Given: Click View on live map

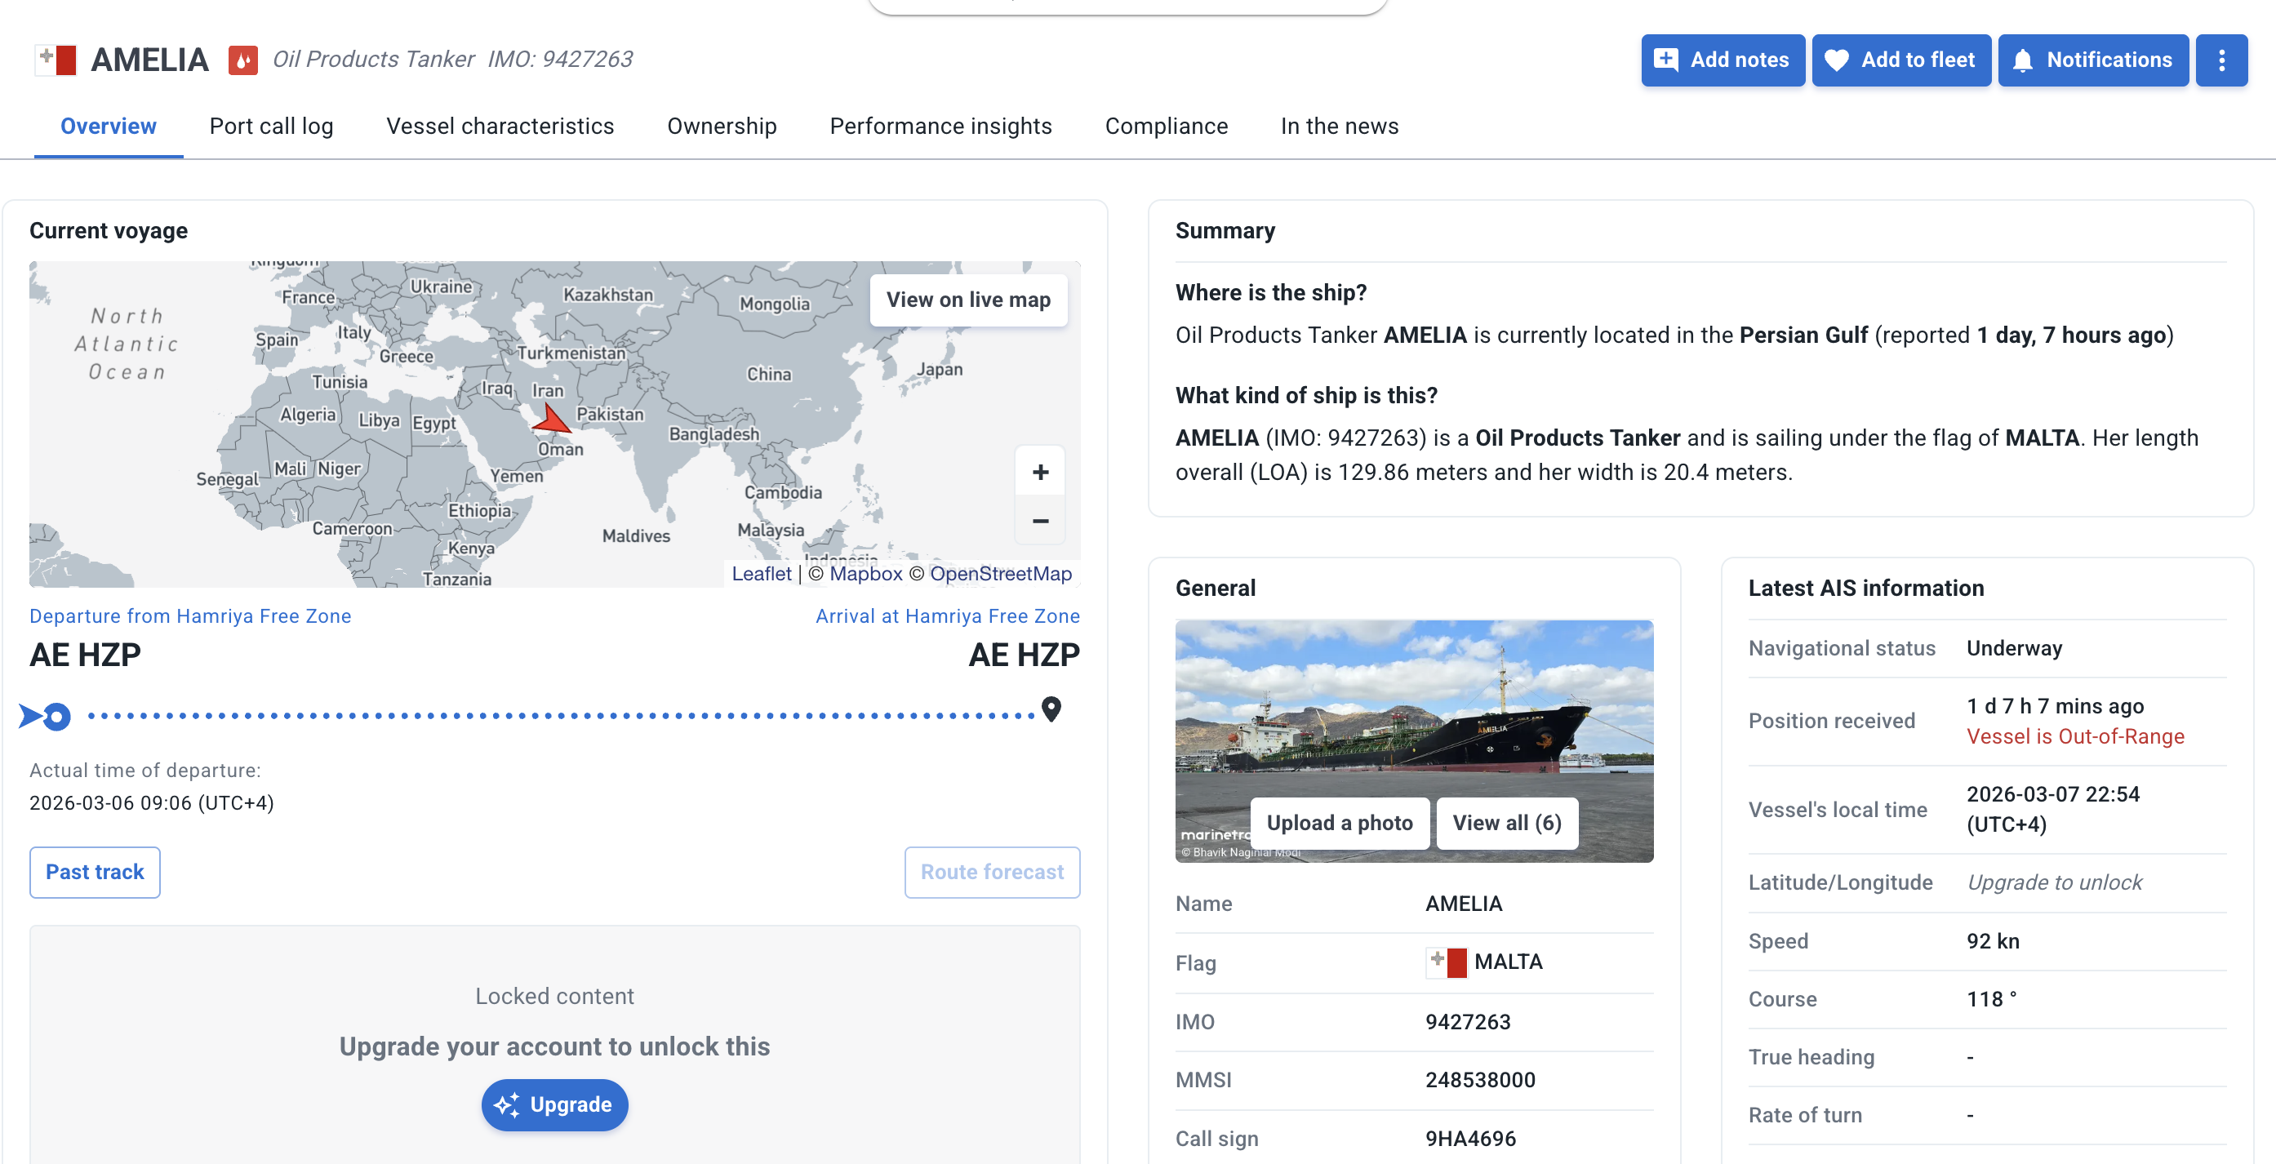Looking at the screenshot, I should (968, 300).
